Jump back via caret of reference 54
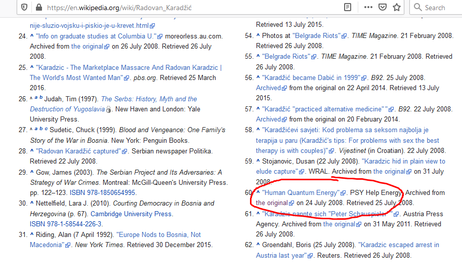This screenshot has width=462, height=279. coord(258,35)
